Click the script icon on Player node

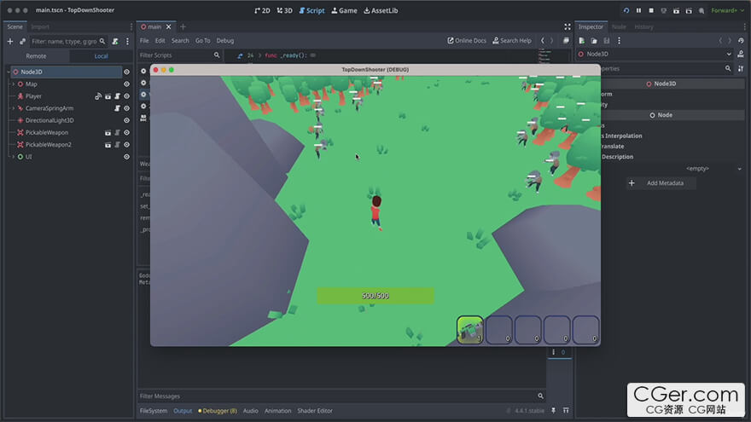[x=117, y=96]
